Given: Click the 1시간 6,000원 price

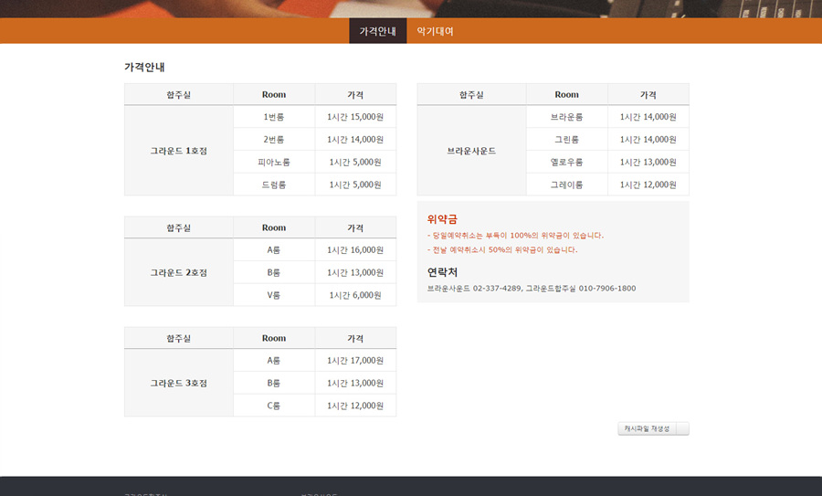Looking at the screenshot, I should (x=355, y=295).
